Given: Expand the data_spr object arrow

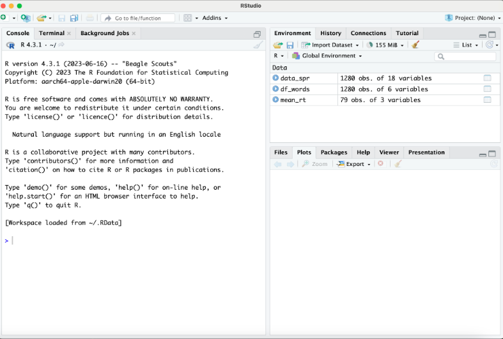Looking at the screenshot, I should click(275, 77).
